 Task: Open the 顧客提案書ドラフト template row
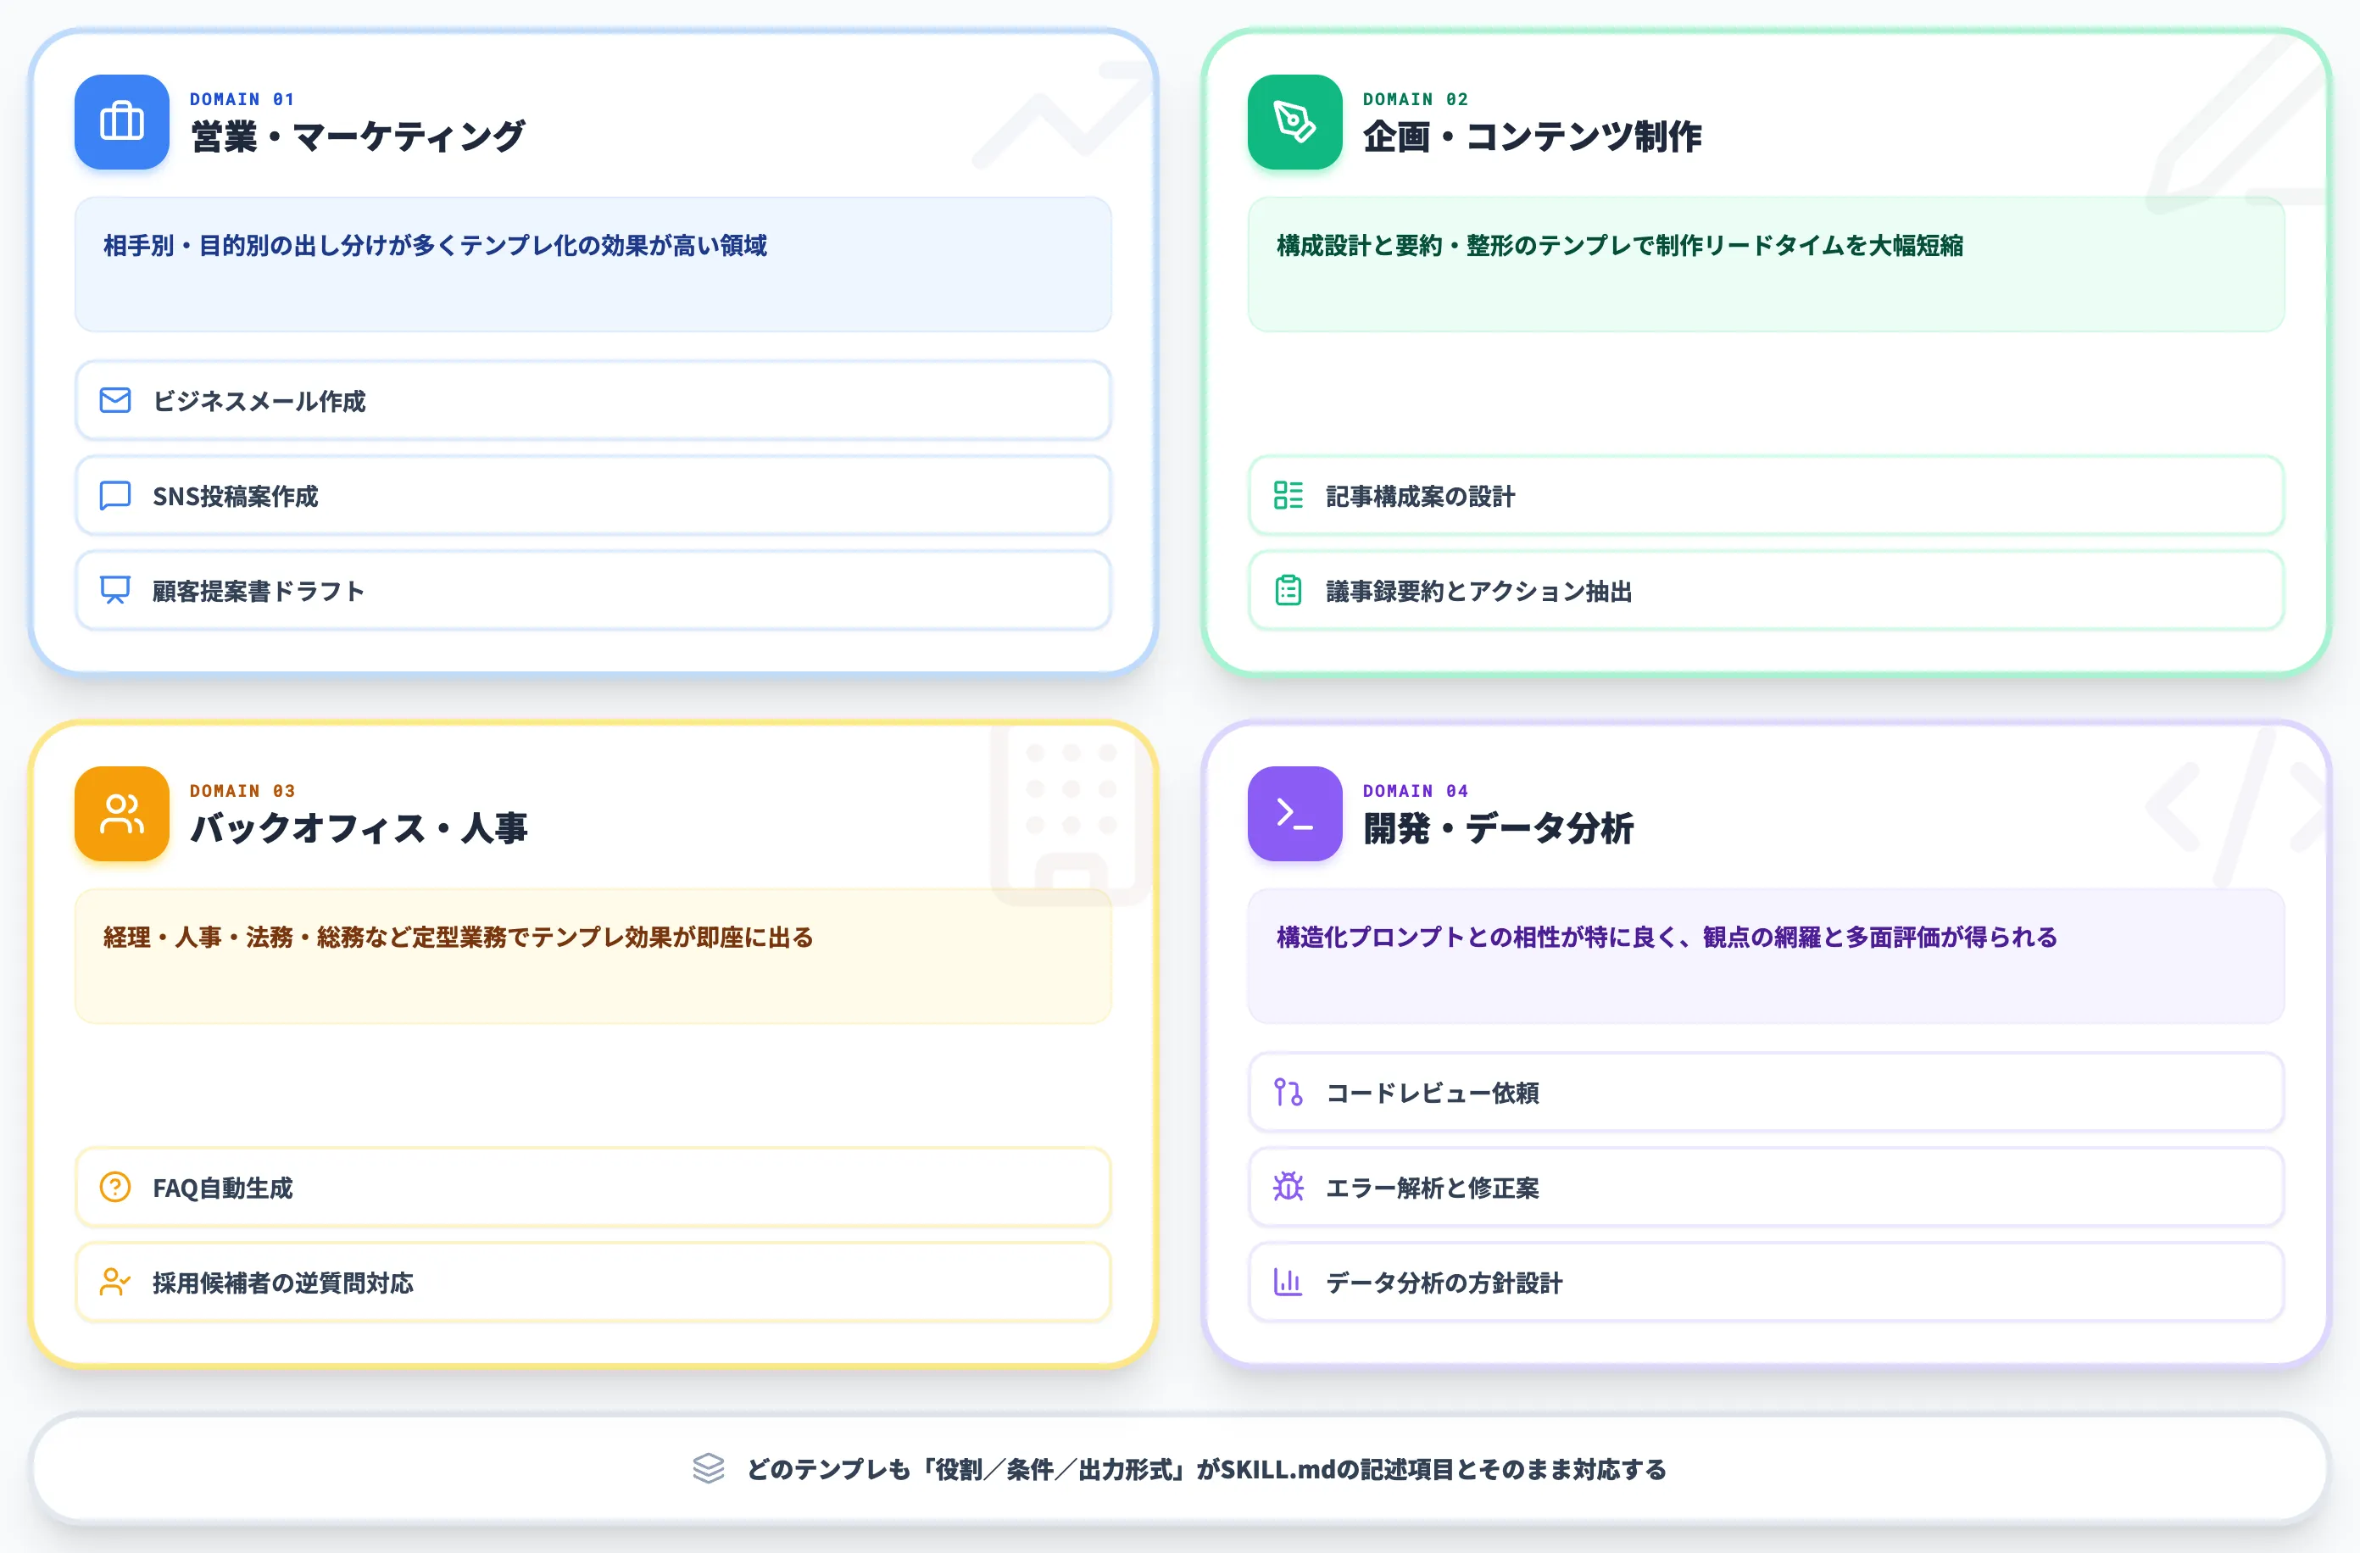tap(593, 590)
